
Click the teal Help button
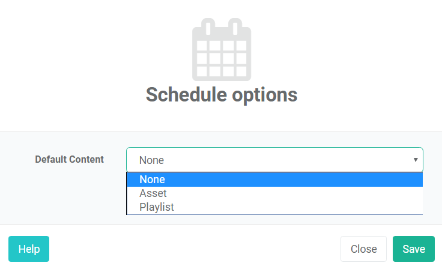[29, 249]
